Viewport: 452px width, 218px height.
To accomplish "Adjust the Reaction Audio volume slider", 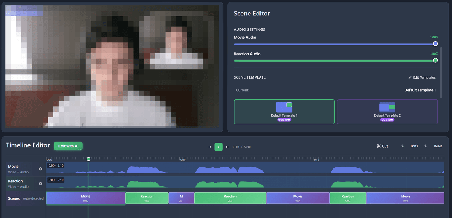I will tap(435, 60).
